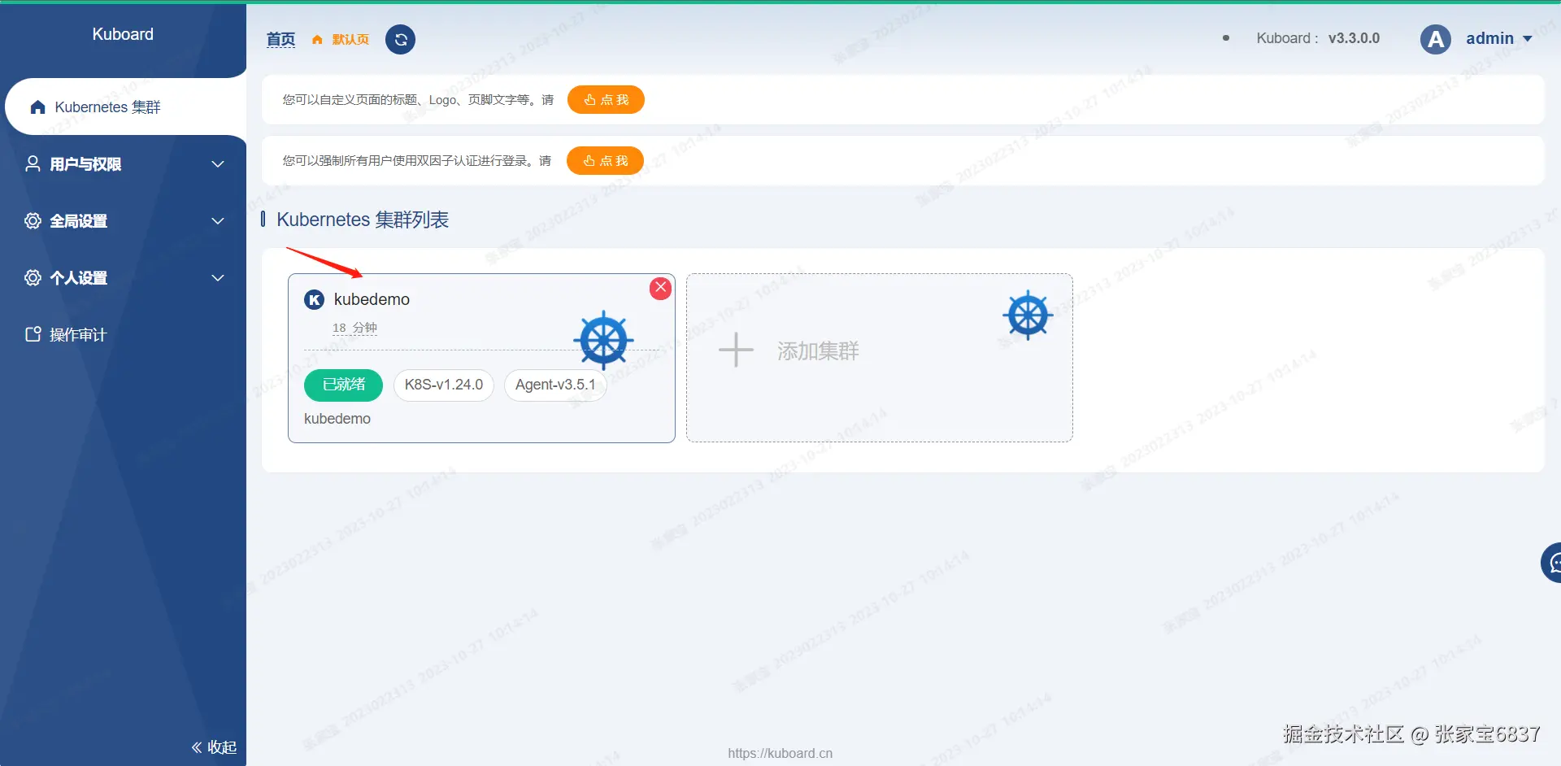
Task: Click 点我 button for custom page title
Action: pyautogui.click(x=606, y=100)
